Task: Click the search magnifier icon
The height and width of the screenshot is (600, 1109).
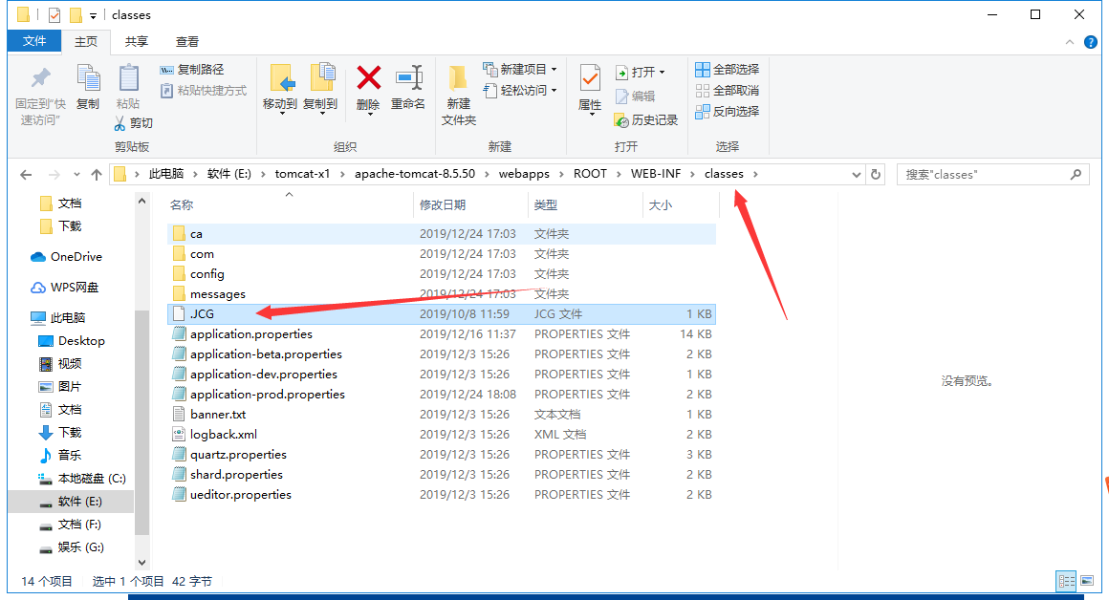Action: click(x=1076, y=175)
